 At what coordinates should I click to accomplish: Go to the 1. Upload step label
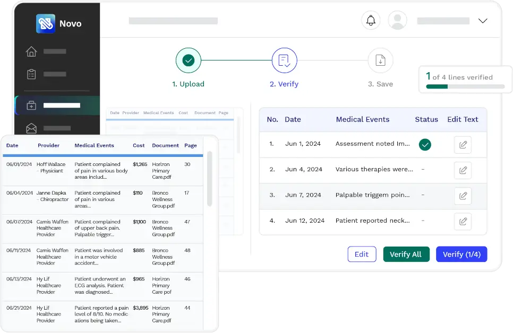click(x=188, y=84)
